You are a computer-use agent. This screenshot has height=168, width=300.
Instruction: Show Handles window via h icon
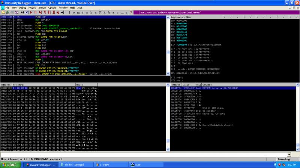(91, 12)
